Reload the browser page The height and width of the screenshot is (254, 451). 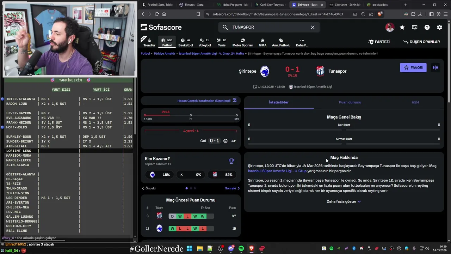pos(157,14)
